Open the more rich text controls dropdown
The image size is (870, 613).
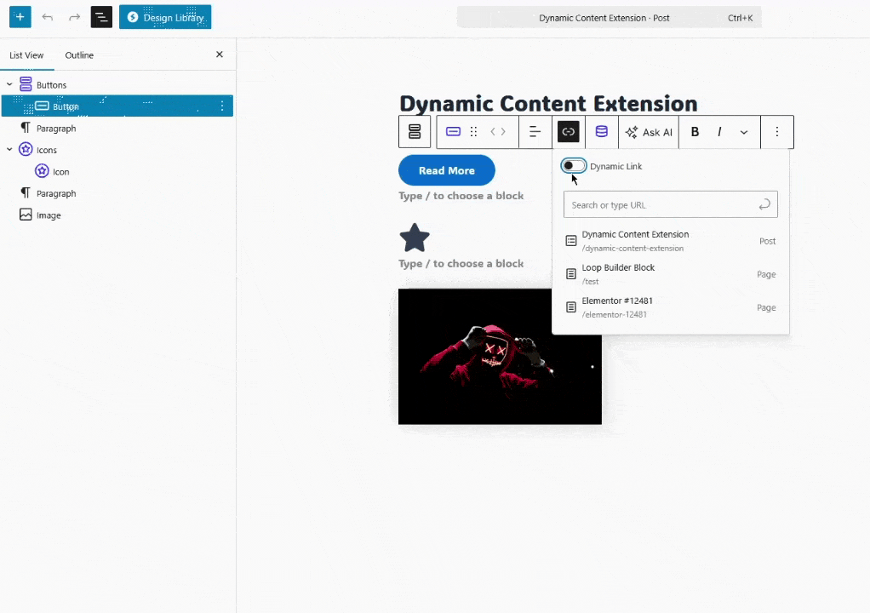click(744, 132)
